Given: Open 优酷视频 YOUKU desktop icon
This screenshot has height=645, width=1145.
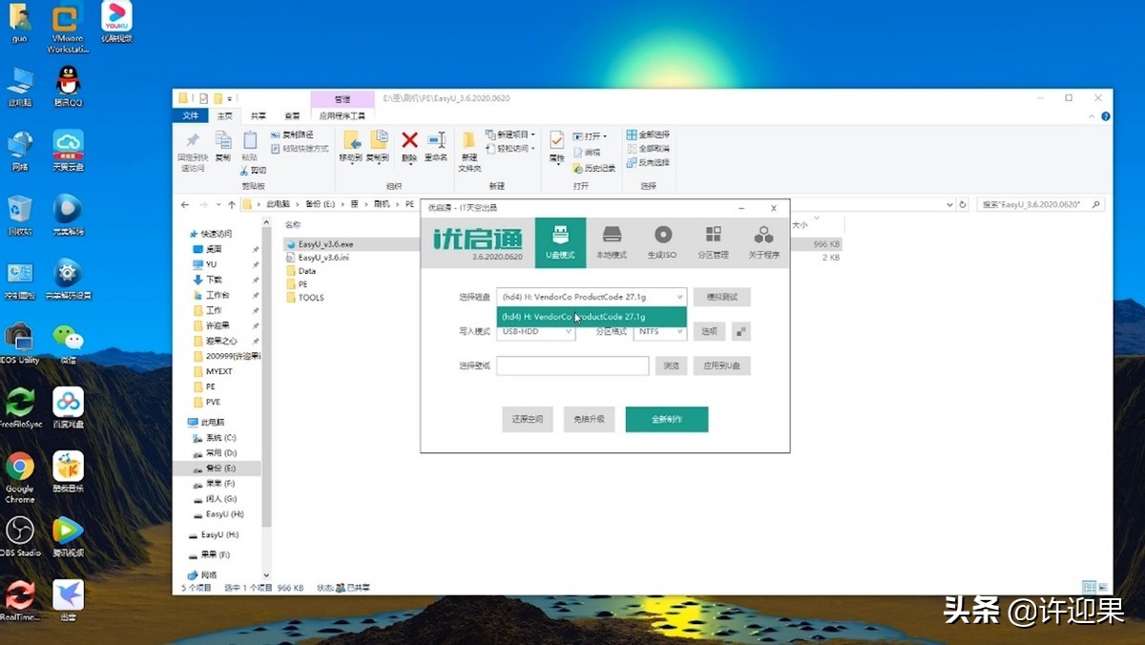Looking at the screenshot, I should coord(116,22).
